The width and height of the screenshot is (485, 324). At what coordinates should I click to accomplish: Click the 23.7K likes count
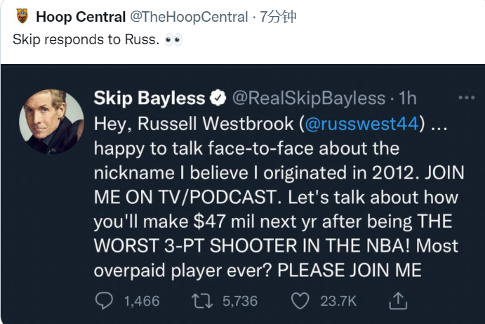[338, 301]
